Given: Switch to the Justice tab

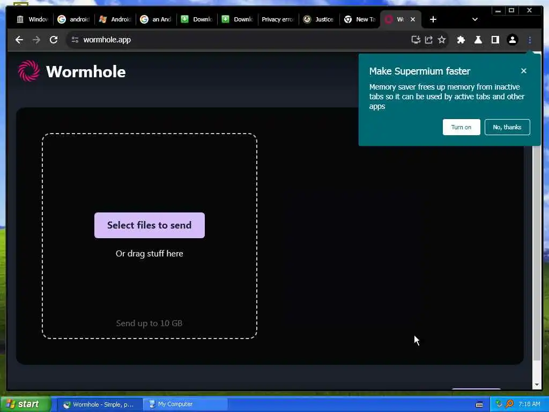Looking at the screenshot, I should [x=319, y=19].
